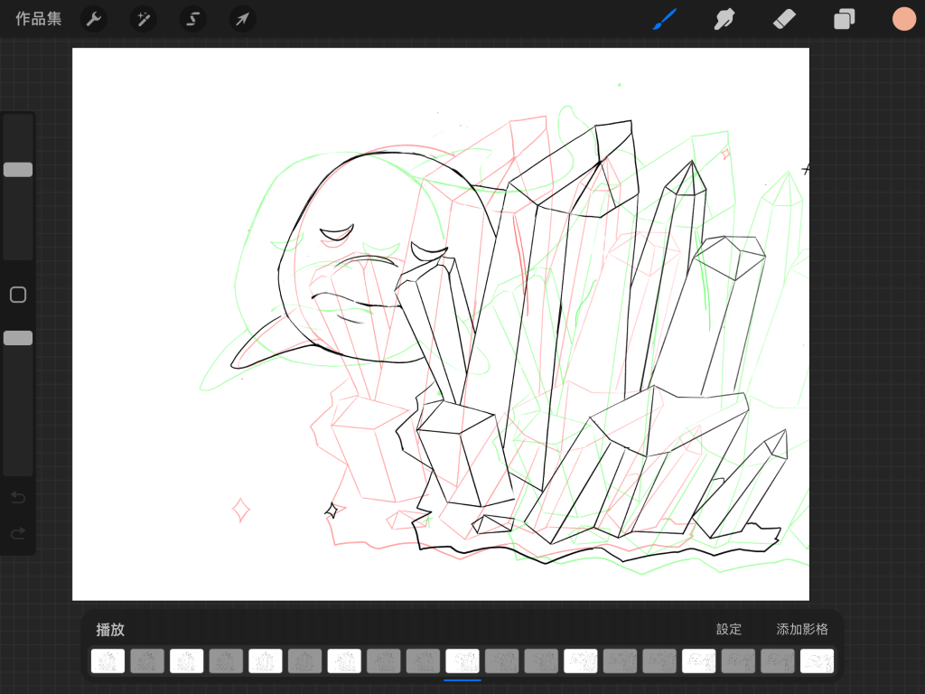925x694 pixels.
Task: Open the 設定 animation settings
Action: click(x=729, y=629)
